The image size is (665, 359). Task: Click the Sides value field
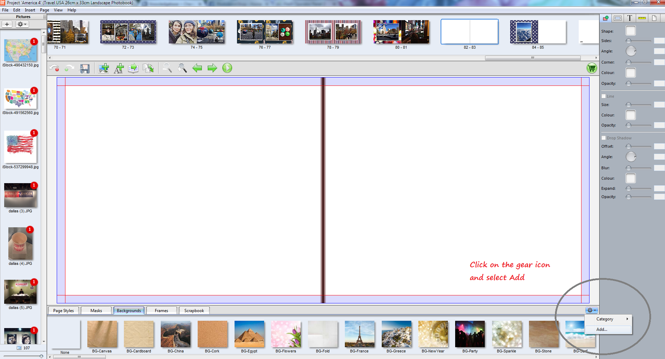click(x=659, y=41)
